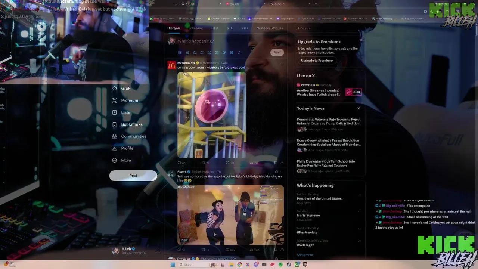Screen dimensions: 478x269
Task: Add a poll in the post composer
Action: pos(202,53)
